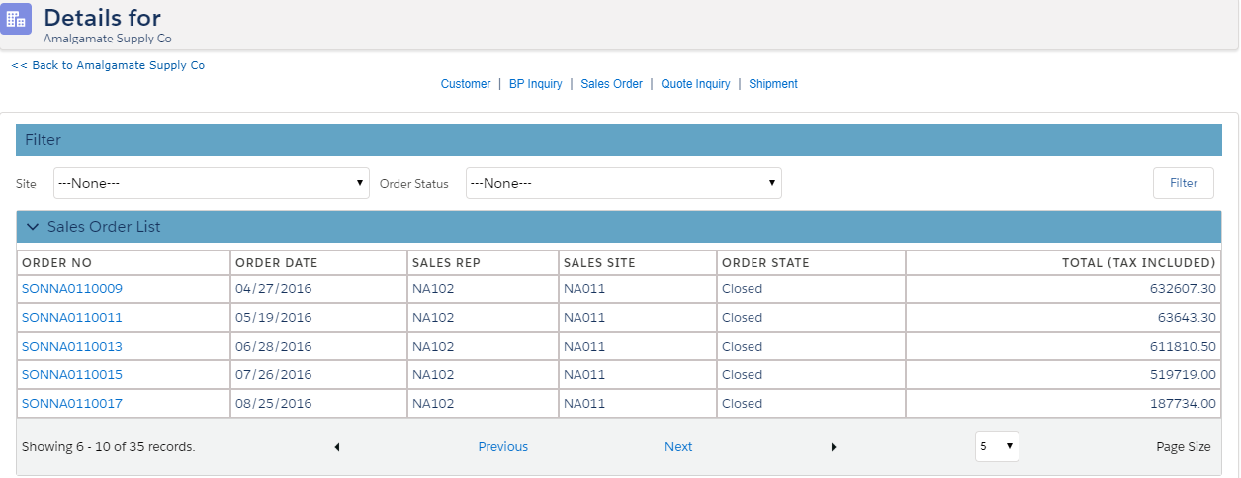Collapse the Sales Order List section

(33, 227)
